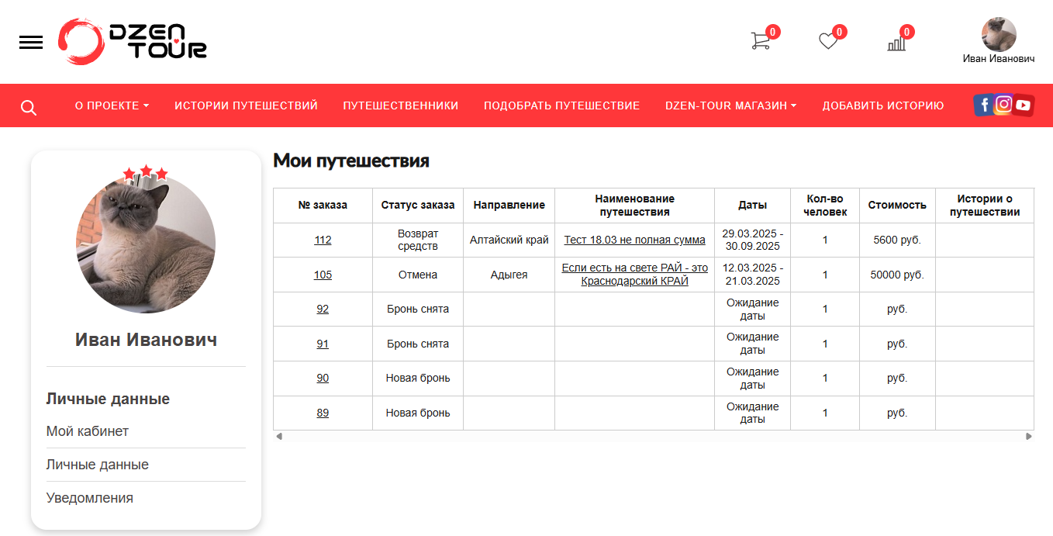This screenshot has width=1053, height=536.
Task: Click the 5600 руб. cost cell
Action: [897, 240]
